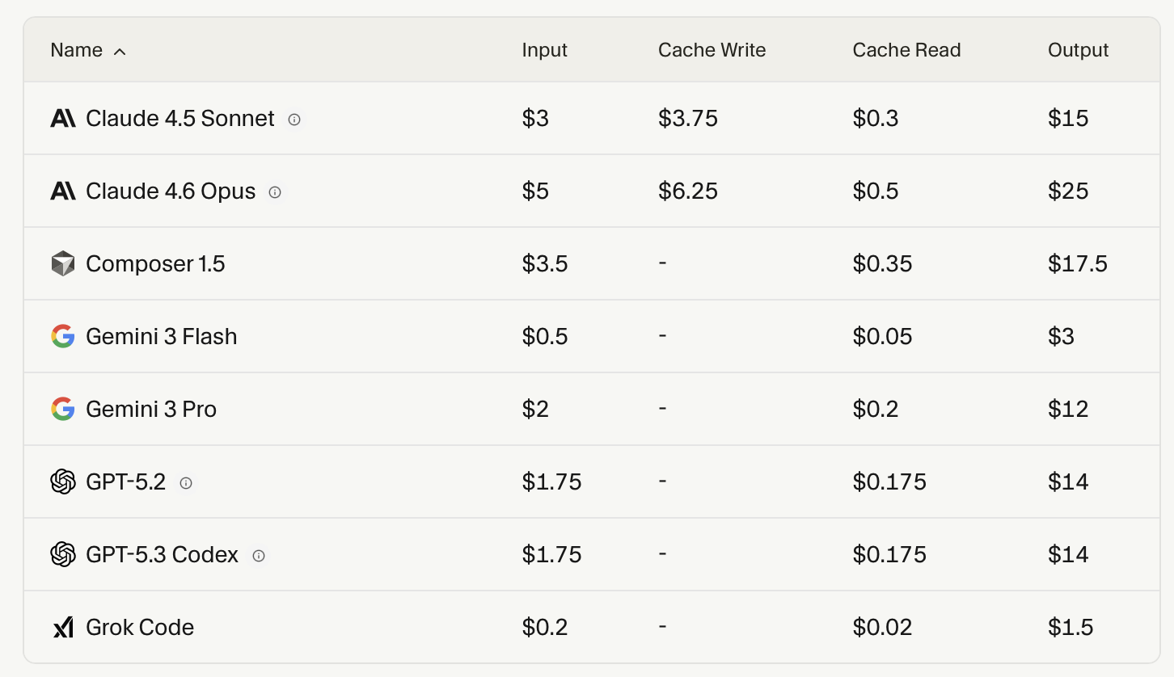Open info tooltip icon for Claude 4.5 Sonnet
Screen dimensions: 1174x677
294,120
